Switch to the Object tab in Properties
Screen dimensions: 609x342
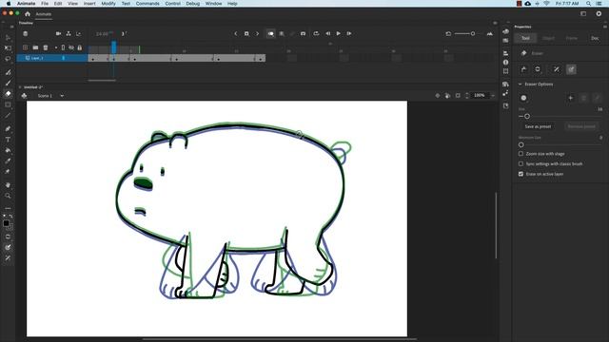548,38
